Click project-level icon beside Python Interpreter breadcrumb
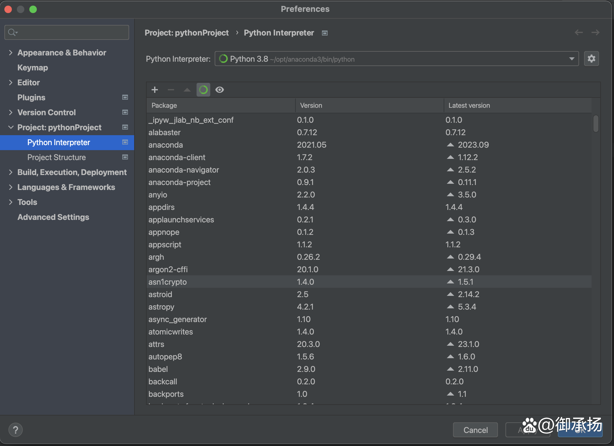614x446 pixels. (325, 33)
